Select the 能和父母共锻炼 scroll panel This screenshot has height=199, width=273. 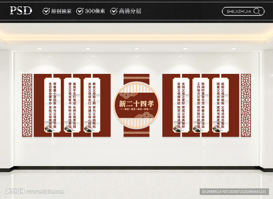click(x=220, y=105)
